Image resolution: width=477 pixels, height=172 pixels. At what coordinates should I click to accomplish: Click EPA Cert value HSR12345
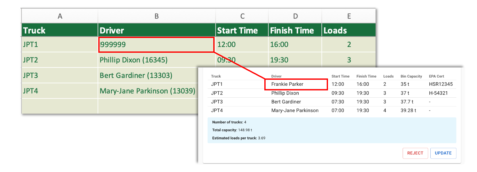click(440, 84)
